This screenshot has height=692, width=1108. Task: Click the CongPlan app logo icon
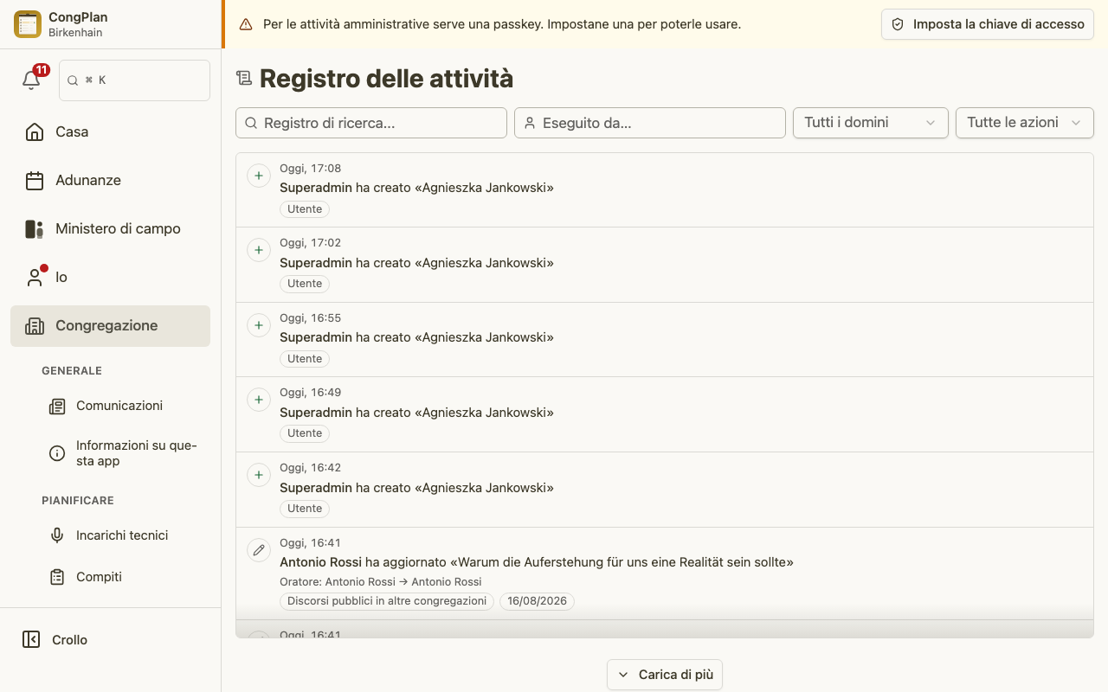(x=28, y=24)
